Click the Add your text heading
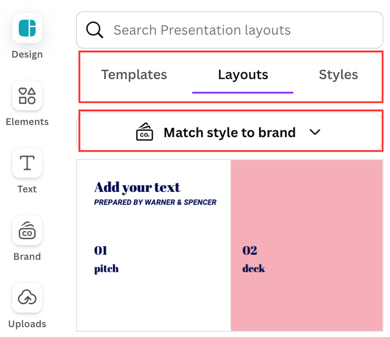 pyautogui.click(x=136, y=187)
